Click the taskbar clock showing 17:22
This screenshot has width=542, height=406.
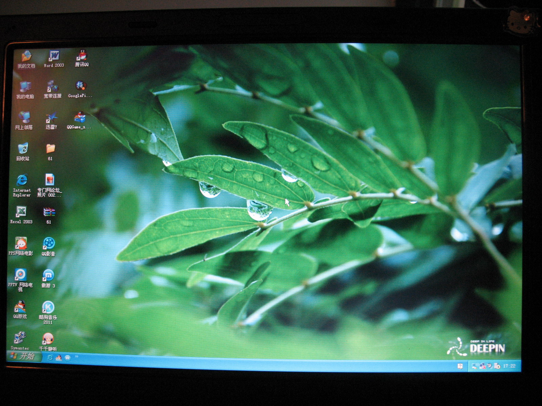pos(509,366)
